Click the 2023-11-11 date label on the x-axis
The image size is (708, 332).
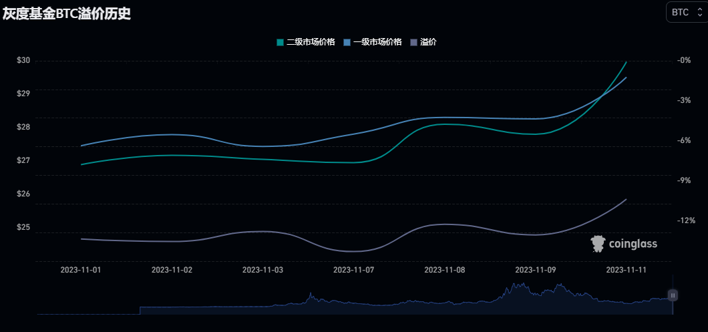626,270
